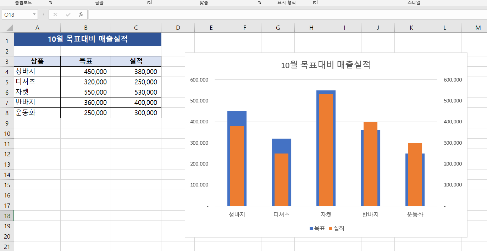The image size is (487, 251).
Task: Select column A header
Action: [x=37, y=28]
